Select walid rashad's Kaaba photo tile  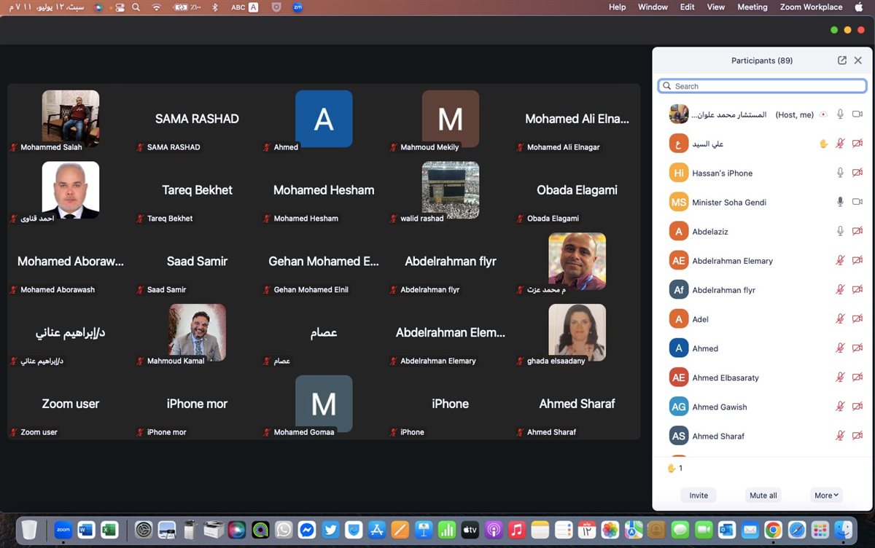pos(451,191)
